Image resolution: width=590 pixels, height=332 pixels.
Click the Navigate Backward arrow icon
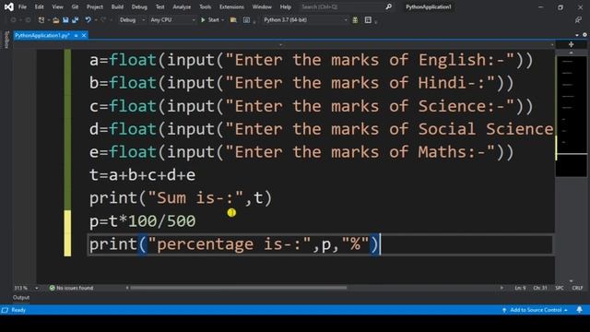click(13, 20)
